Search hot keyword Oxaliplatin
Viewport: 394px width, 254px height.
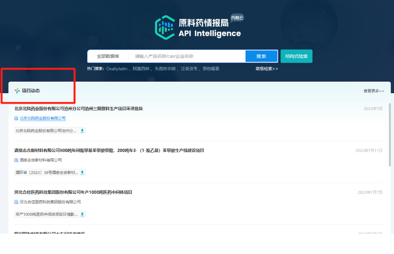click(x=117, y=69)
